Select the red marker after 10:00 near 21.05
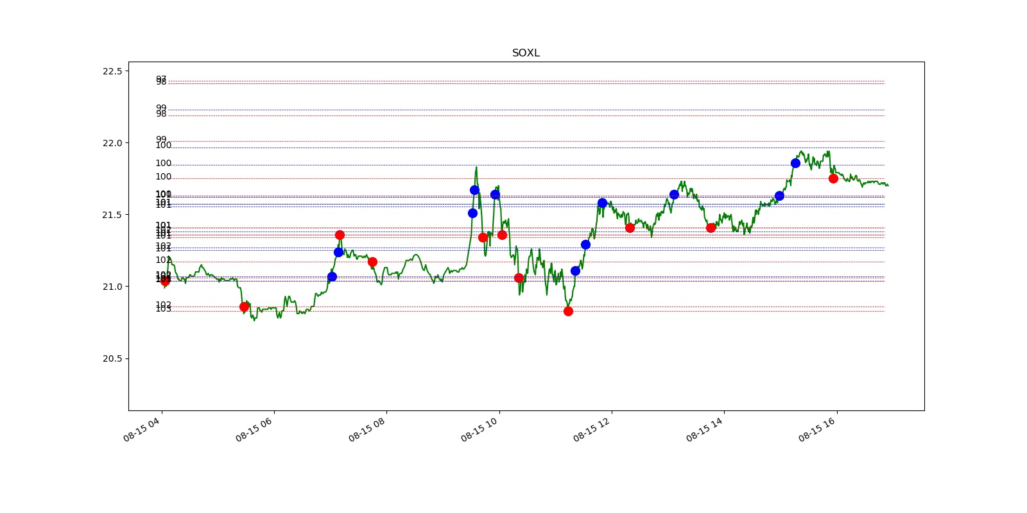 tap(519, 278)
